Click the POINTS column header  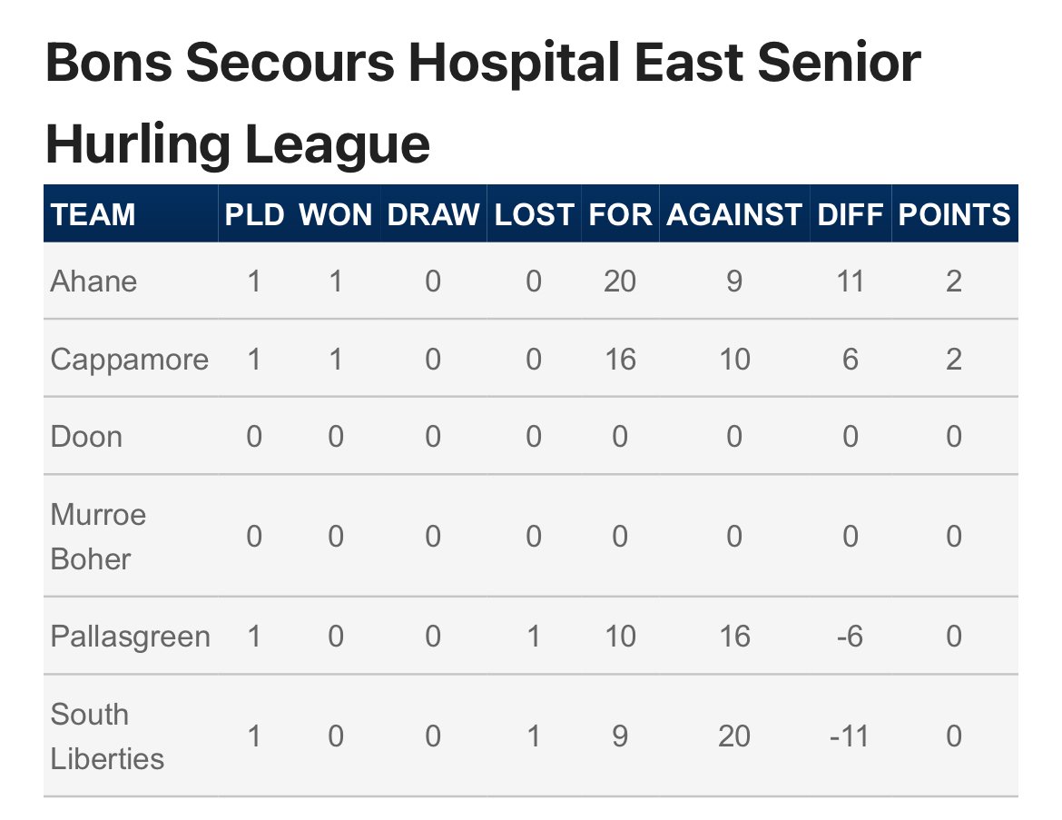coord(954,215)
